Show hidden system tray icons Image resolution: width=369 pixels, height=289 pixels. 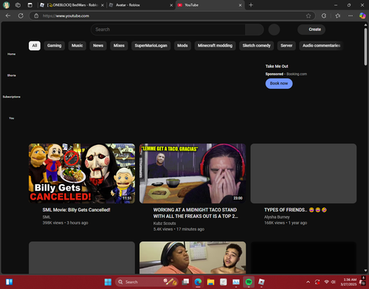click(308, 282)
